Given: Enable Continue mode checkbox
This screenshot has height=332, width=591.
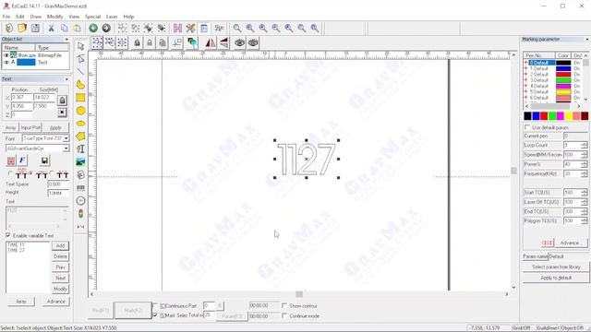Looking at the screenshot, I should (x=284, y=315).
